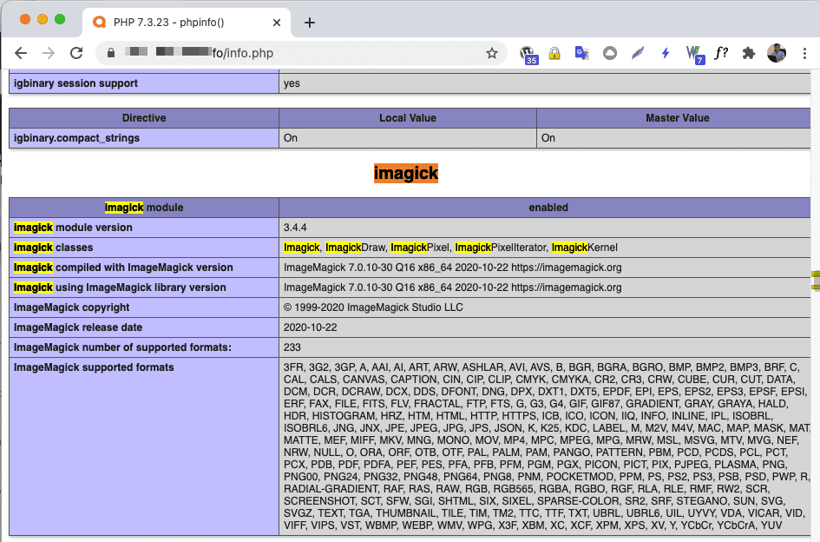Reload the phpinfo page
The width and height of the screenshot is (820, 542).
[76, 53]
